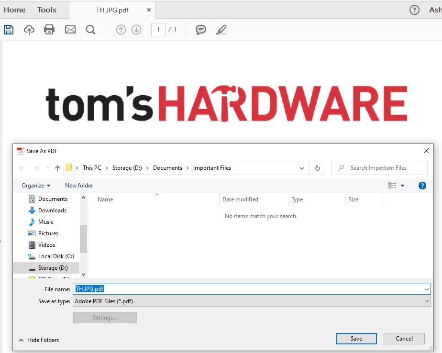This screenshot has width=442, height=353.
Task: Open Acrobat help with the question mark icon
Action: coord(414,10)
